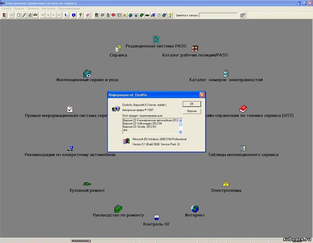
Task: Open Инспекционный сервис и уход icon on main screen
Action: point(87,74)
